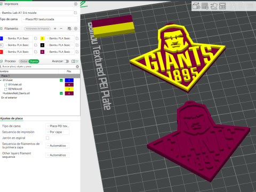Select the maroon and yellow wipe tower block
The height and width of the screenshot is (192, 256).
(114, 27)
